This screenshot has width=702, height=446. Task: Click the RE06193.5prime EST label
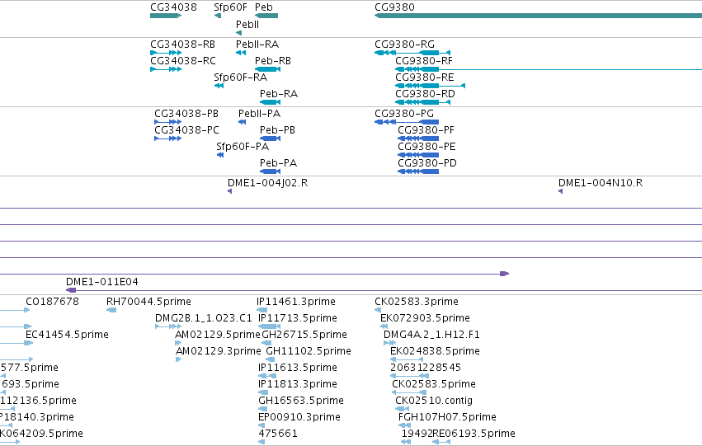click(474, 434)
